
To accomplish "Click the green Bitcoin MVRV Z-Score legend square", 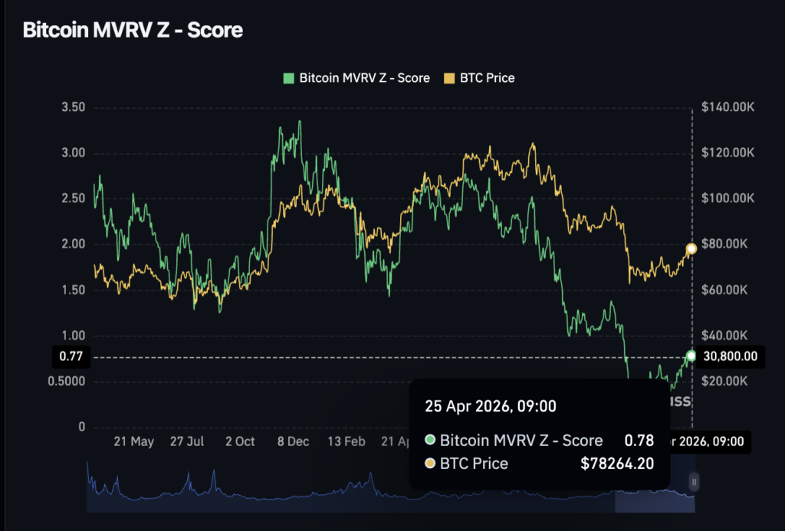I will pos(289,78).
